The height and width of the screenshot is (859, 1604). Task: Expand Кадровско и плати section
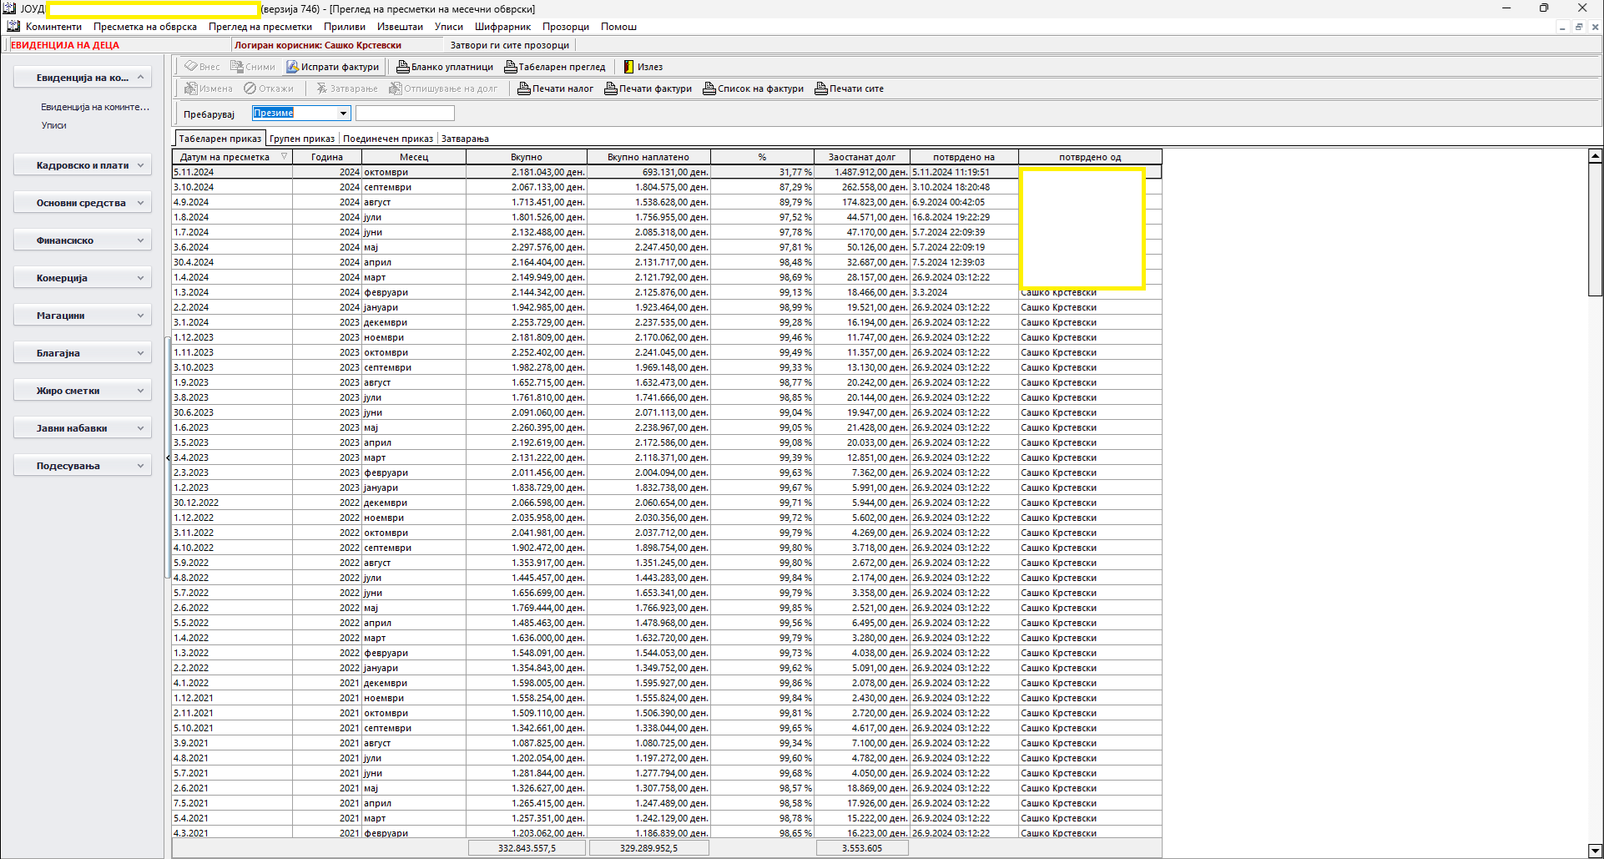click(x=140, y=165)
